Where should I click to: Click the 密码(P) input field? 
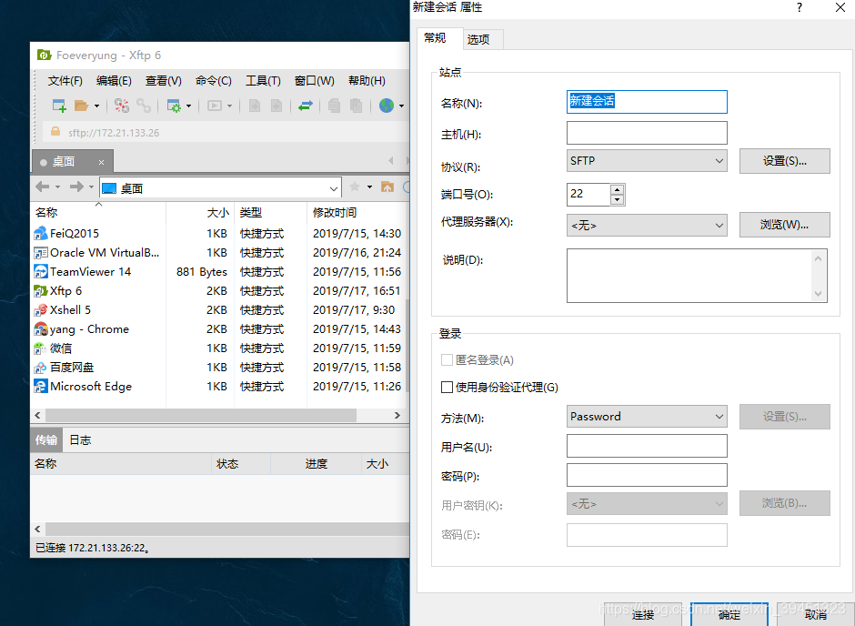click(x=647, y=475)
